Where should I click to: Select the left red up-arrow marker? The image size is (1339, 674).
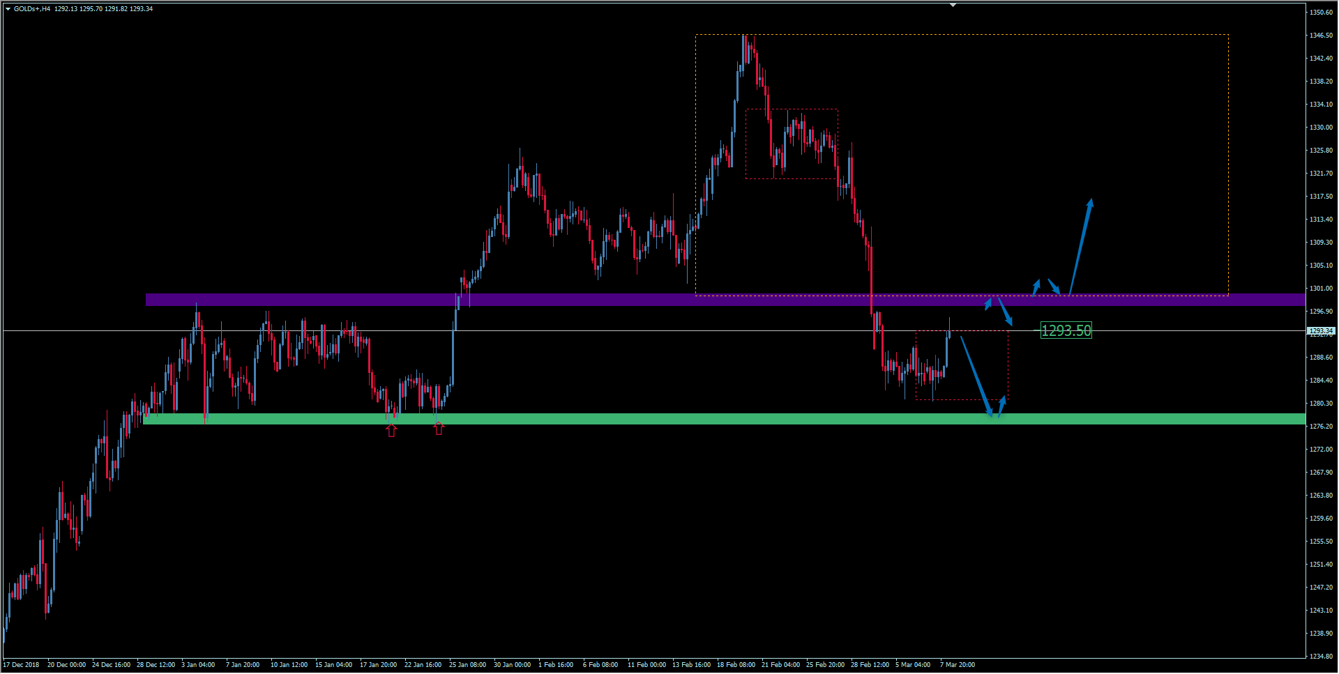391,431
